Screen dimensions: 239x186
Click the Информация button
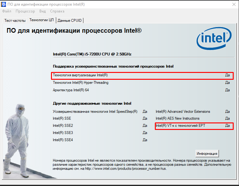(207, 154)
